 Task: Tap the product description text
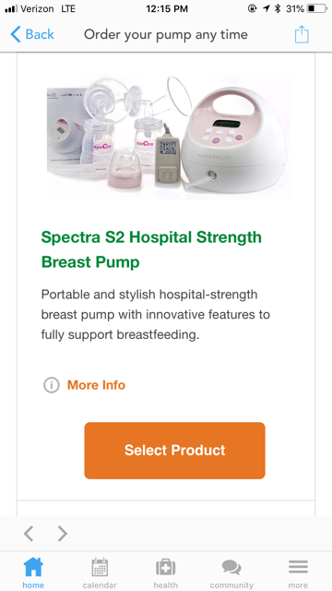point(156,314)
